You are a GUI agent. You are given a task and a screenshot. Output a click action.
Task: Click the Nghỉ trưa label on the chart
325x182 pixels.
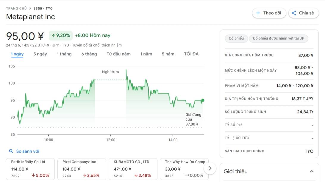click(110, 72)
